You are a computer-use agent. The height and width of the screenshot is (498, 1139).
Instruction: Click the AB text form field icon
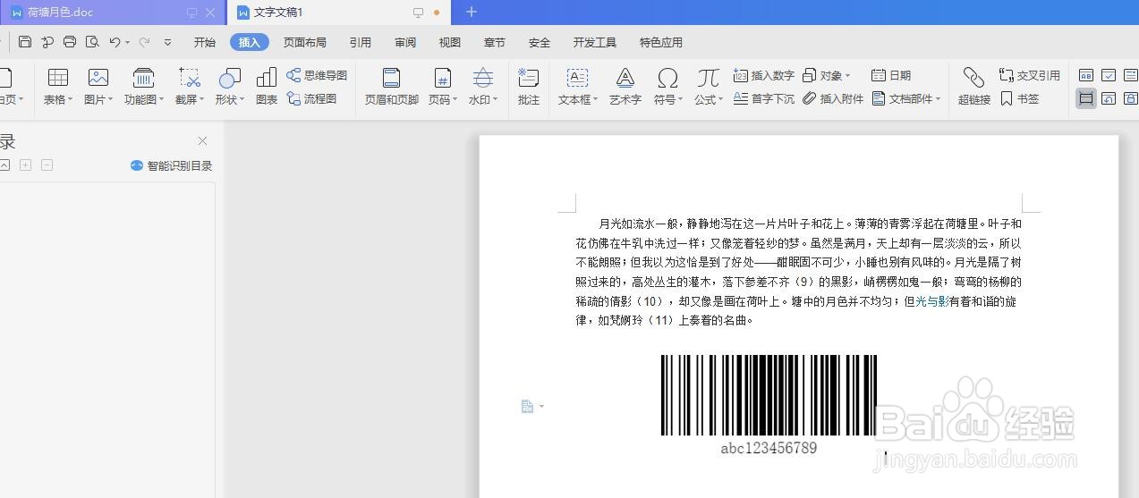point(1086,76)
